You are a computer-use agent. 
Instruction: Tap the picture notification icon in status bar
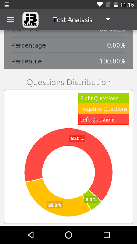click(7, 5)
